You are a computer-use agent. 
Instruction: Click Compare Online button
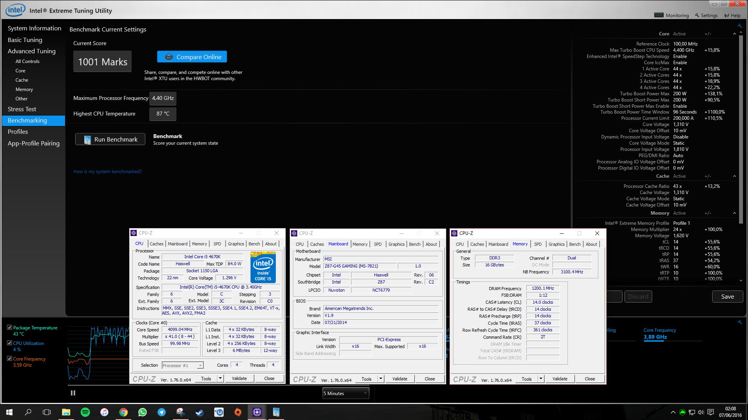tap(192, 57)
